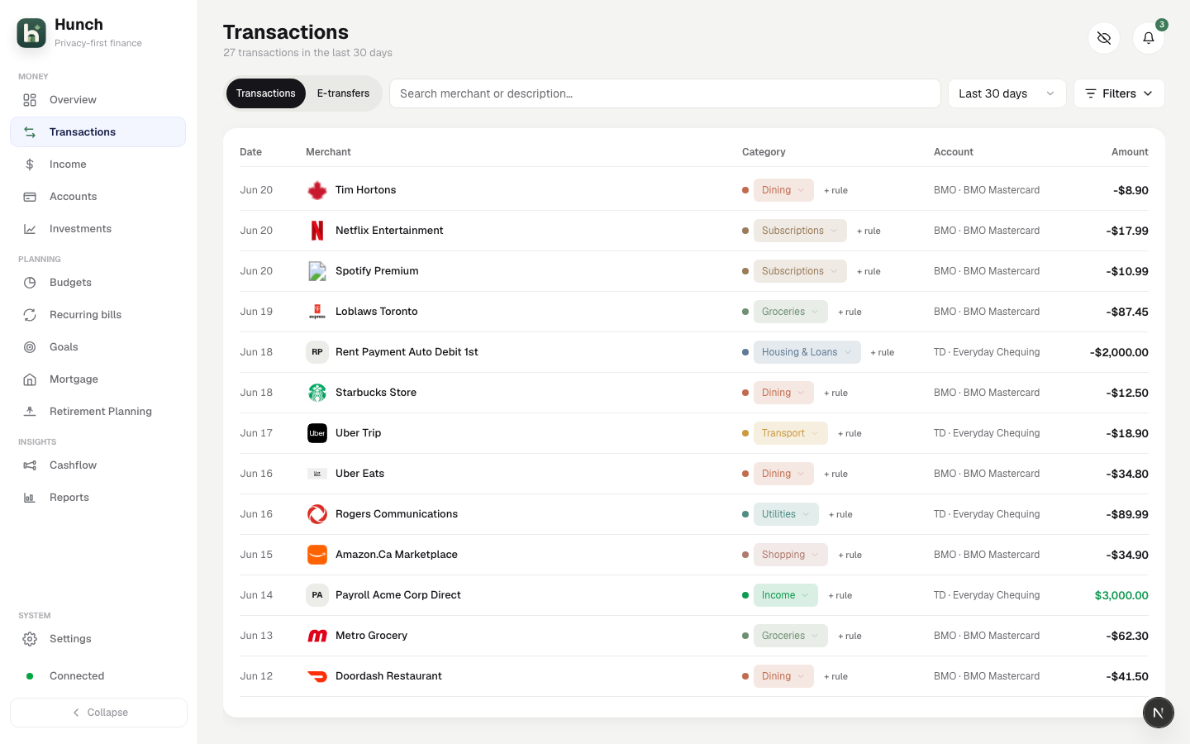Open Shopping category dropdown for Amazon.Ca Marketplace
1190x744 pixels.
[791, 555]
